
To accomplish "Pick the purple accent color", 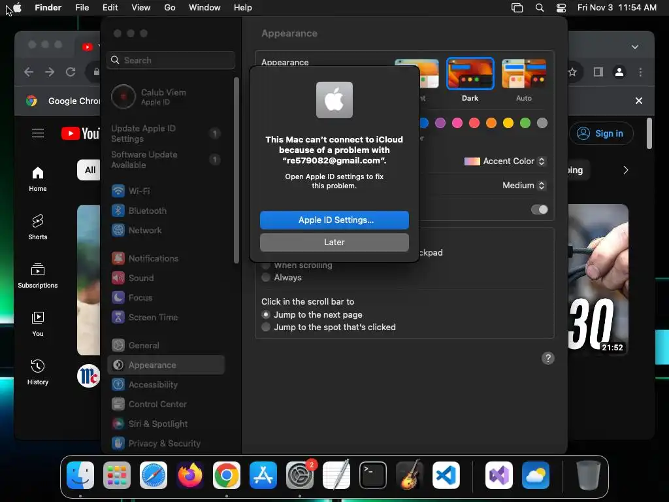I will click(x=440, y=123).
